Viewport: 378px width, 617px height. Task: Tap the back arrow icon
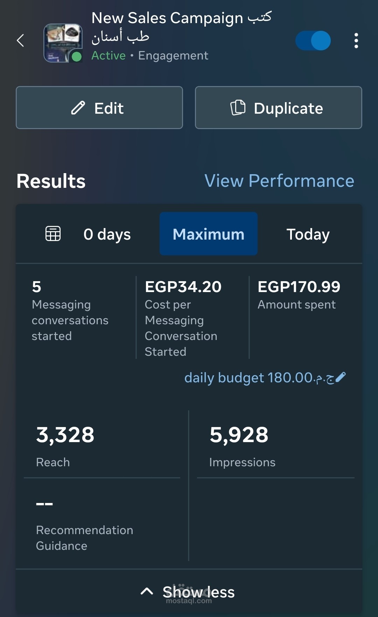click(x=21, y=41)
